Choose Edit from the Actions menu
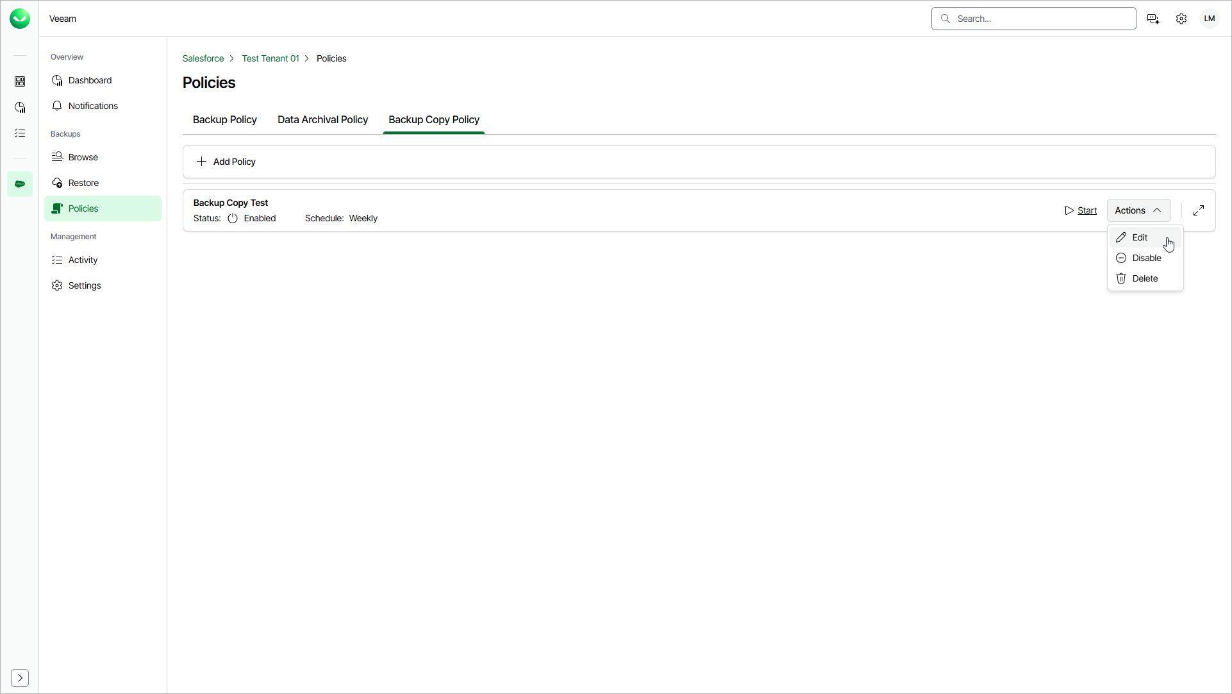Viewport: 1232px width, 694px height. pos(1145,237)
